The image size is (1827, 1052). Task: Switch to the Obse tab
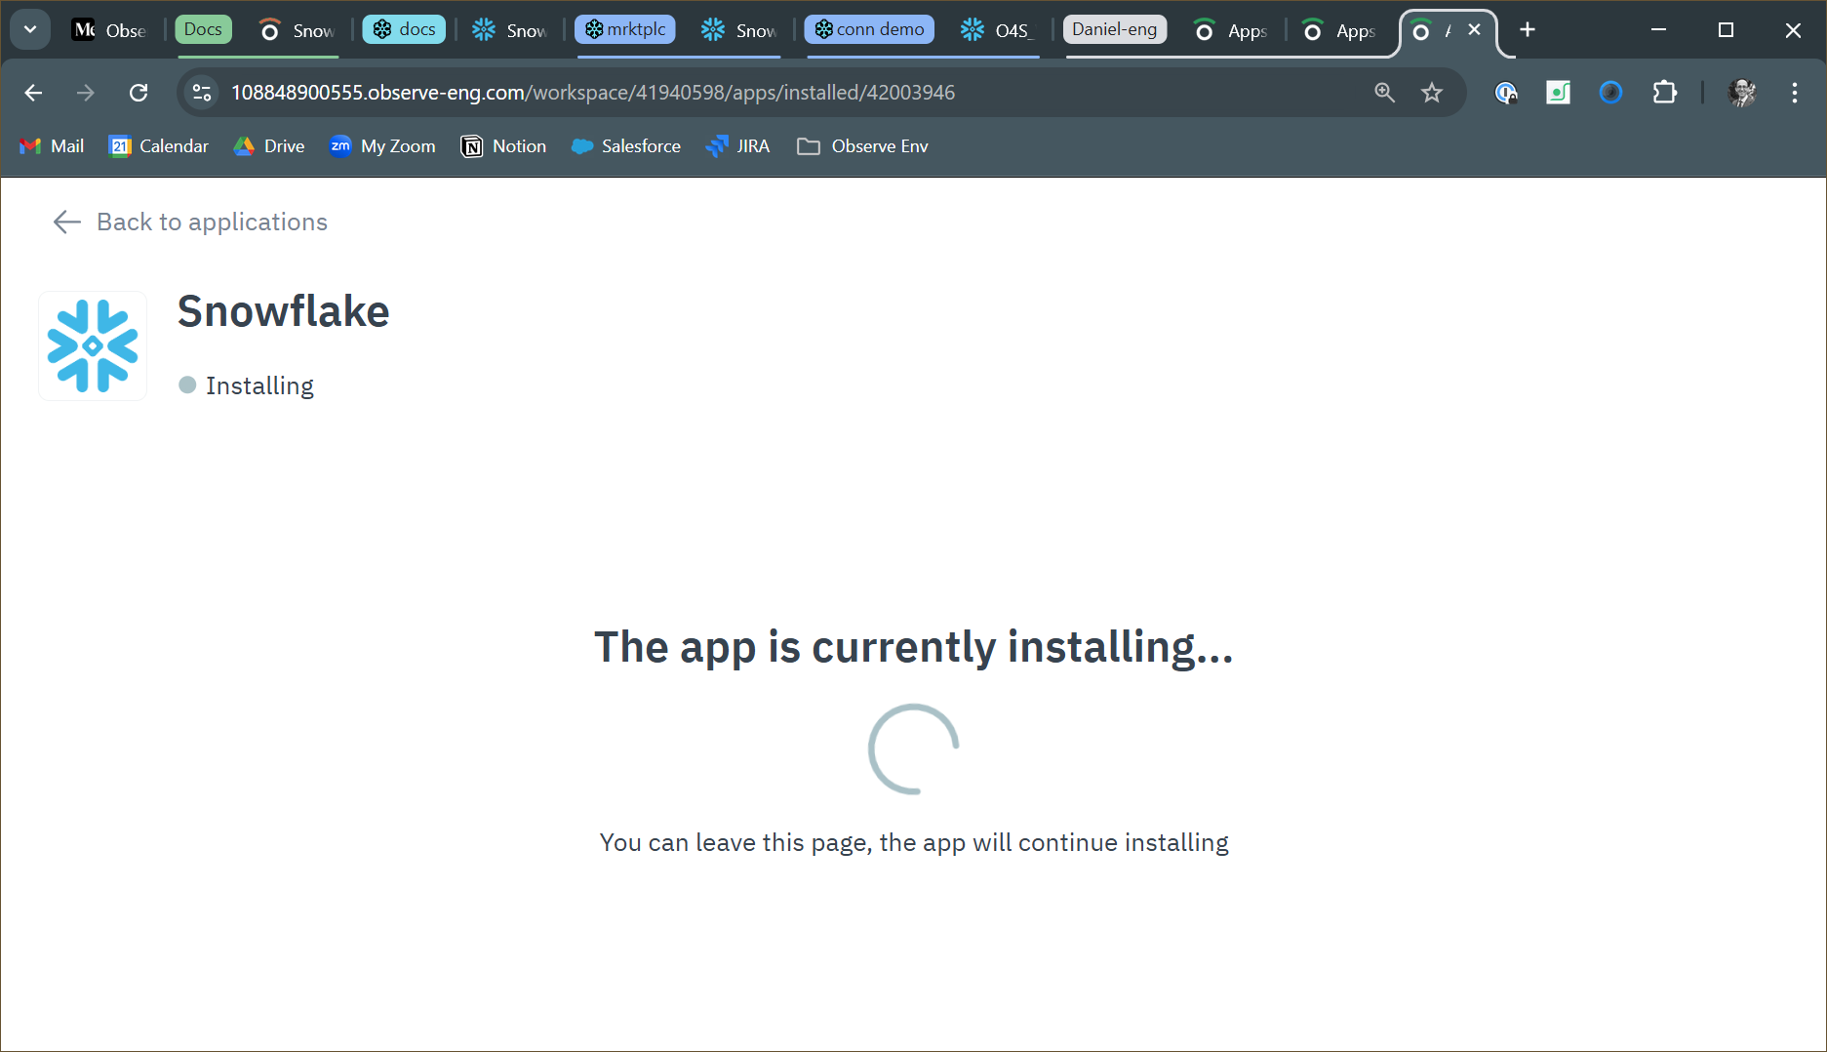109,30
